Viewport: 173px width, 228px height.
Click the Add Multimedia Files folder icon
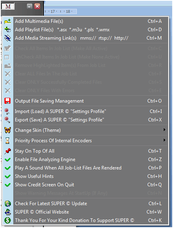click(x=8, y=21)
